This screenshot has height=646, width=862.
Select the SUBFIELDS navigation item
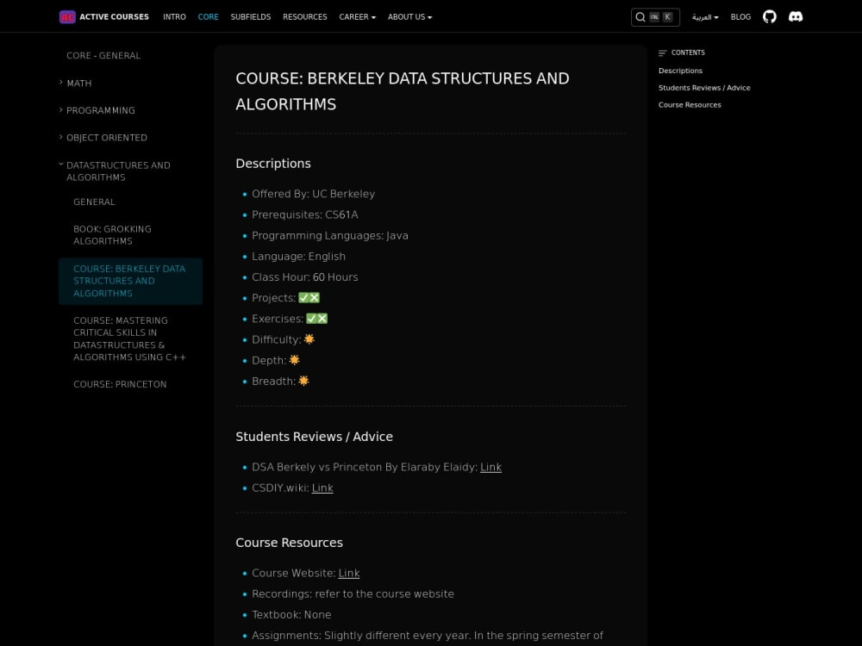click(250, 16)
